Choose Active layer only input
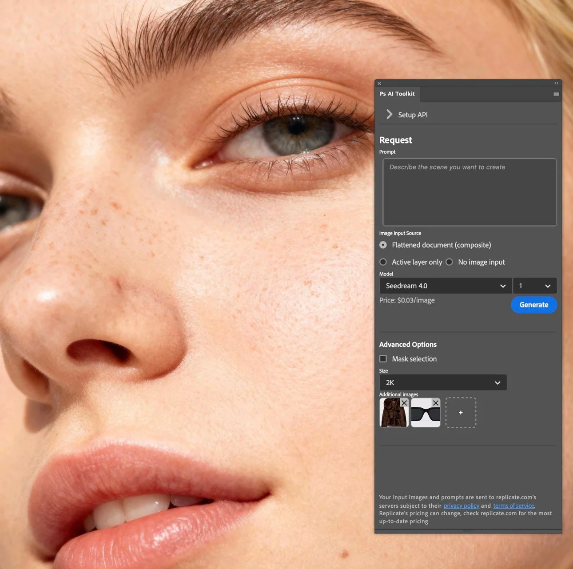 383,262
